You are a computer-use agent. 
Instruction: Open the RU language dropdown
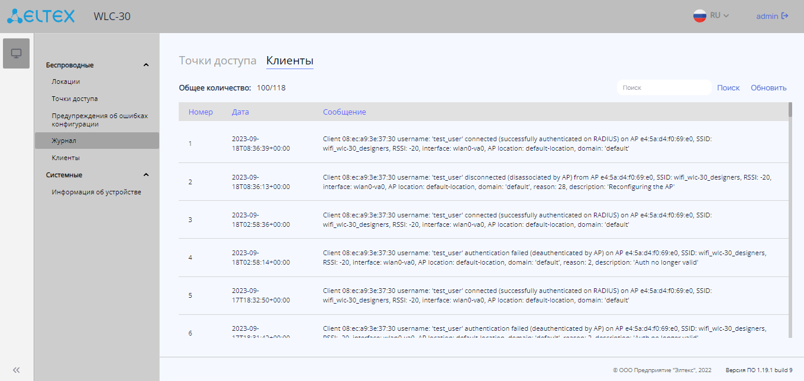(x=719, y=16)
